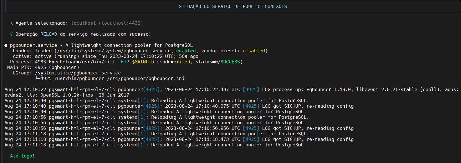Click the green check mark before Operação
The width and height of the screenshot is (461, 163).
pyautogui.click(x=11, y=34)
